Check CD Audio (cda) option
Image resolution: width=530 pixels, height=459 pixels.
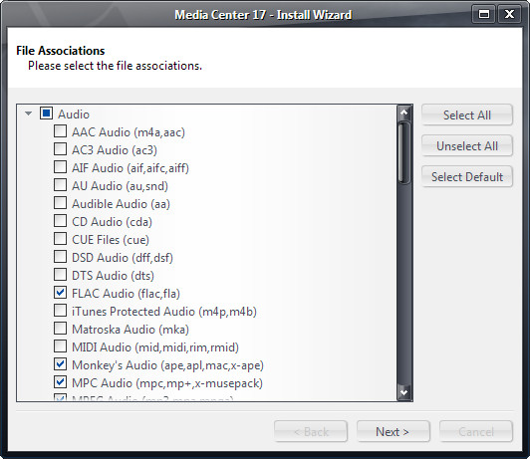[x=60, y=221]
